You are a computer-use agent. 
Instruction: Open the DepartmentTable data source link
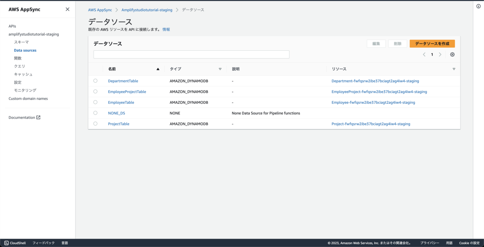click(x=123, y=81)
